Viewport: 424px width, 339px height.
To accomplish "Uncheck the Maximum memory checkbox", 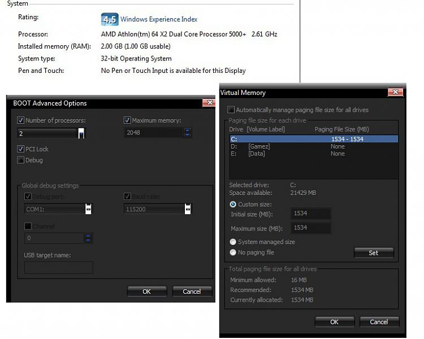I will tap(127, 120).
